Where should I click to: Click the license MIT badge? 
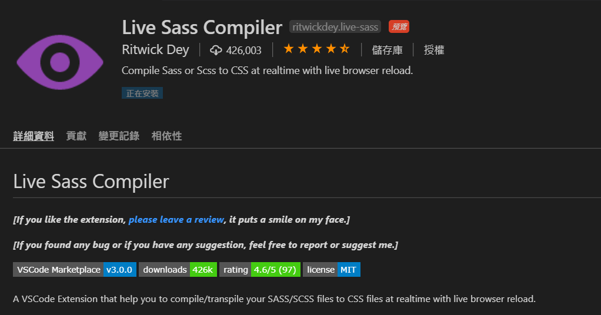[332, 269]
